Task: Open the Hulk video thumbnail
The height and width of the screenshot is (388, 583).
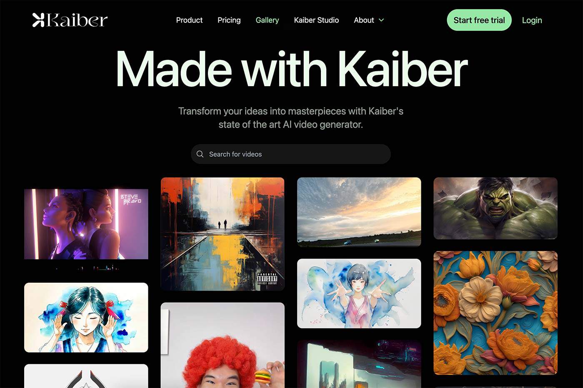Action: pos(495,208)
